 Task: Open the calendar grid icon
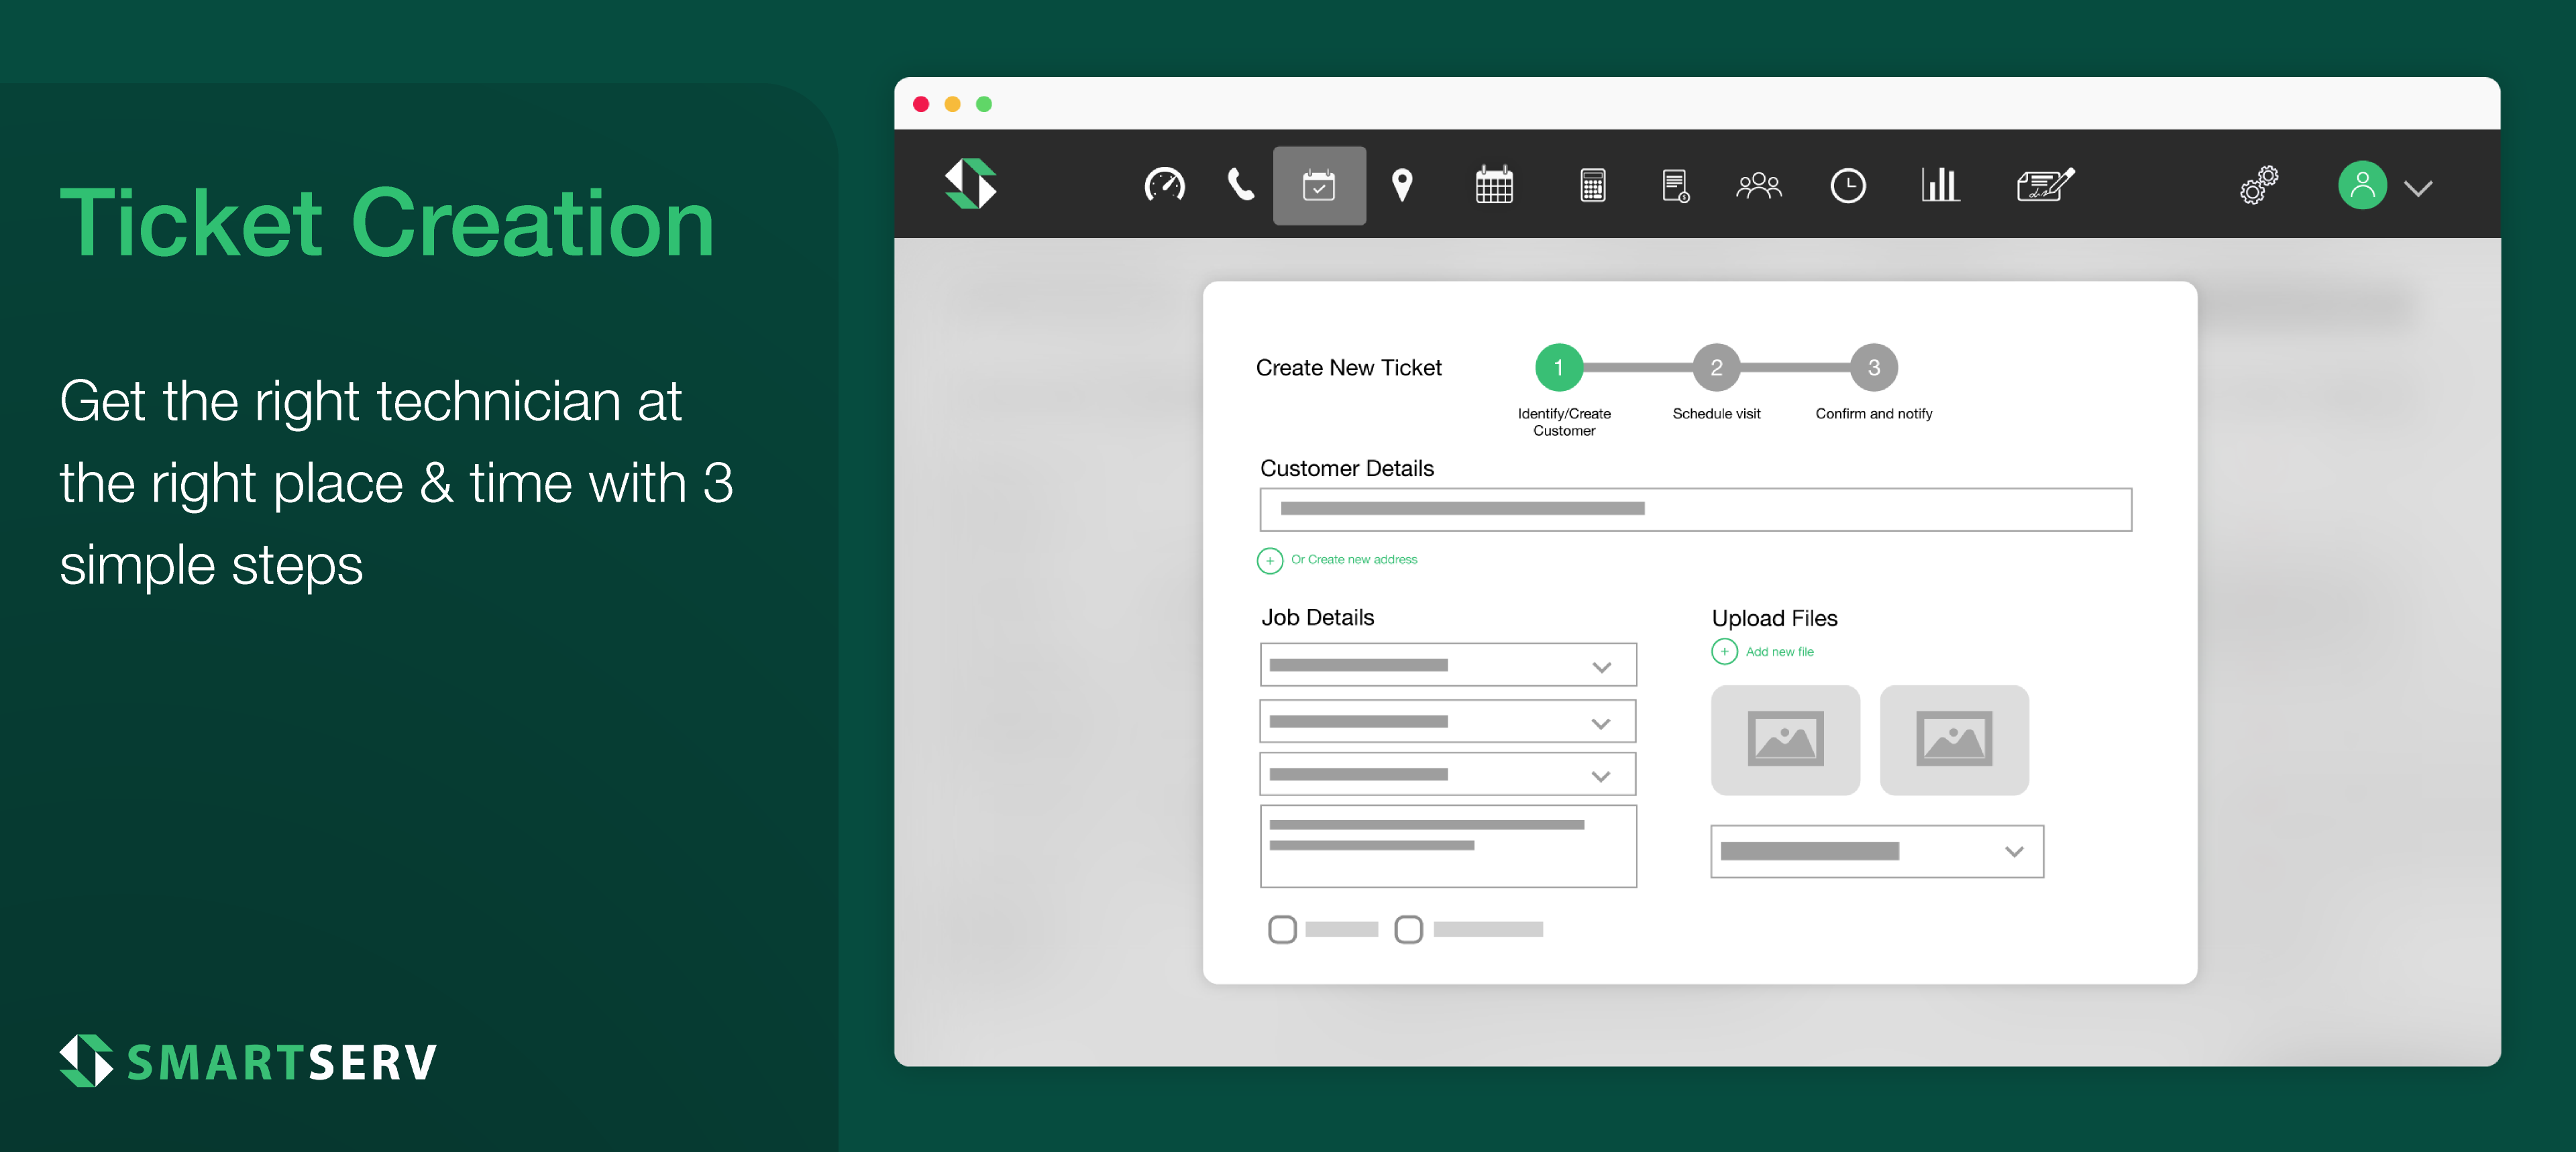[x=1494, y=186]
